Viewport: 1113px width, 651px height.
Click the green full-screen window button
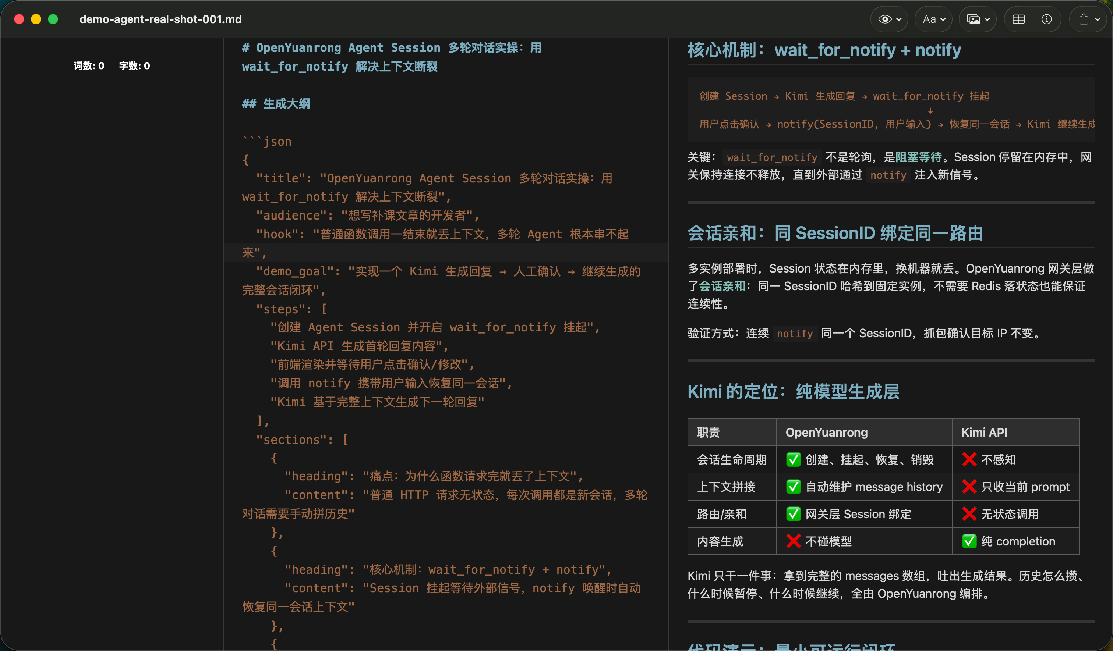click(x=53, y=19)
